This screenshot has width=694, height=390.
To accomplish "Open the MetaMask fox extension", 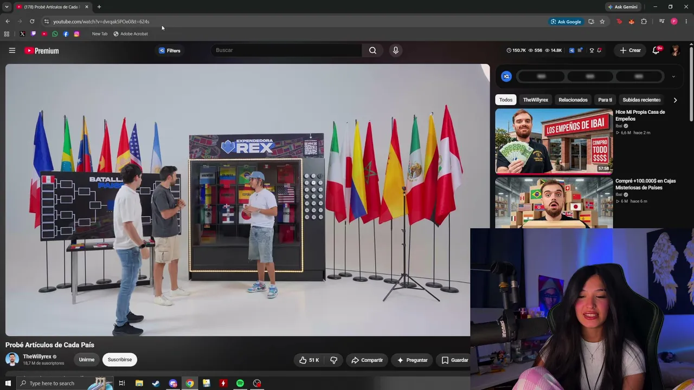I will (x=631, y=22).
